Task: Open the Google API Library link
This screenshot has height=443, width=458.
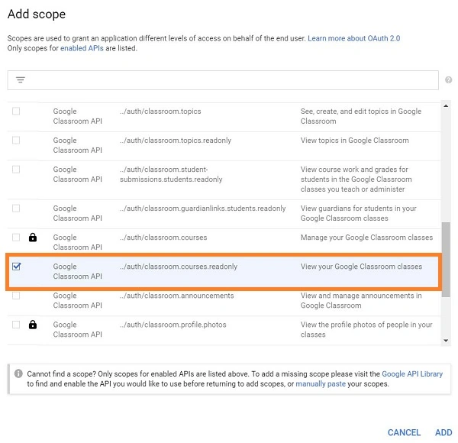Action: pos(412,373)
